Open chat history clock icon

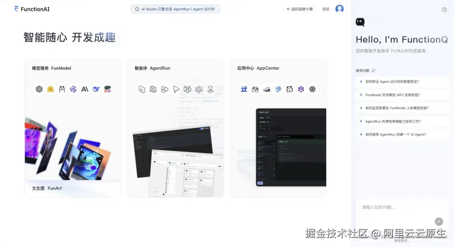(x=444, y=10)
